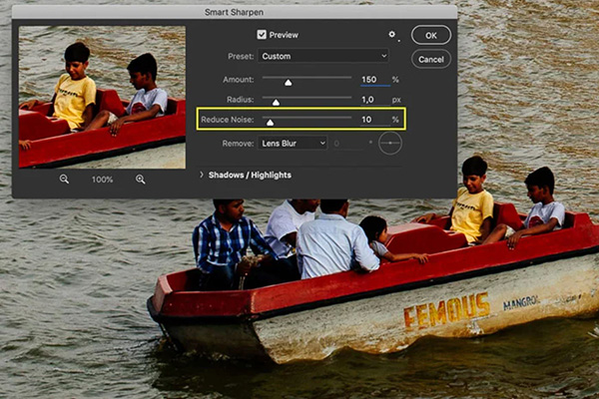This screenshot has width=599, height=399.
Task: Click the Amount slider handle
Action: coord(289,83)
